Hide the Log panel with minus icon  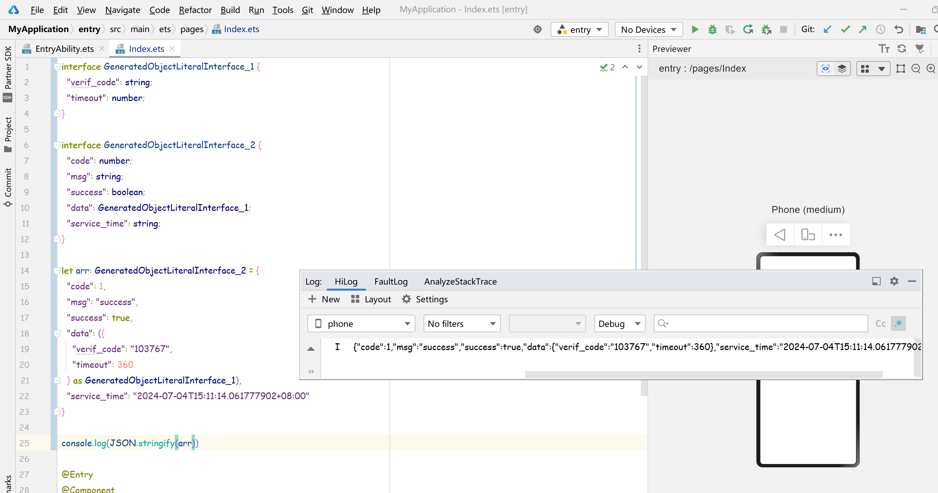tap(912, 281)
